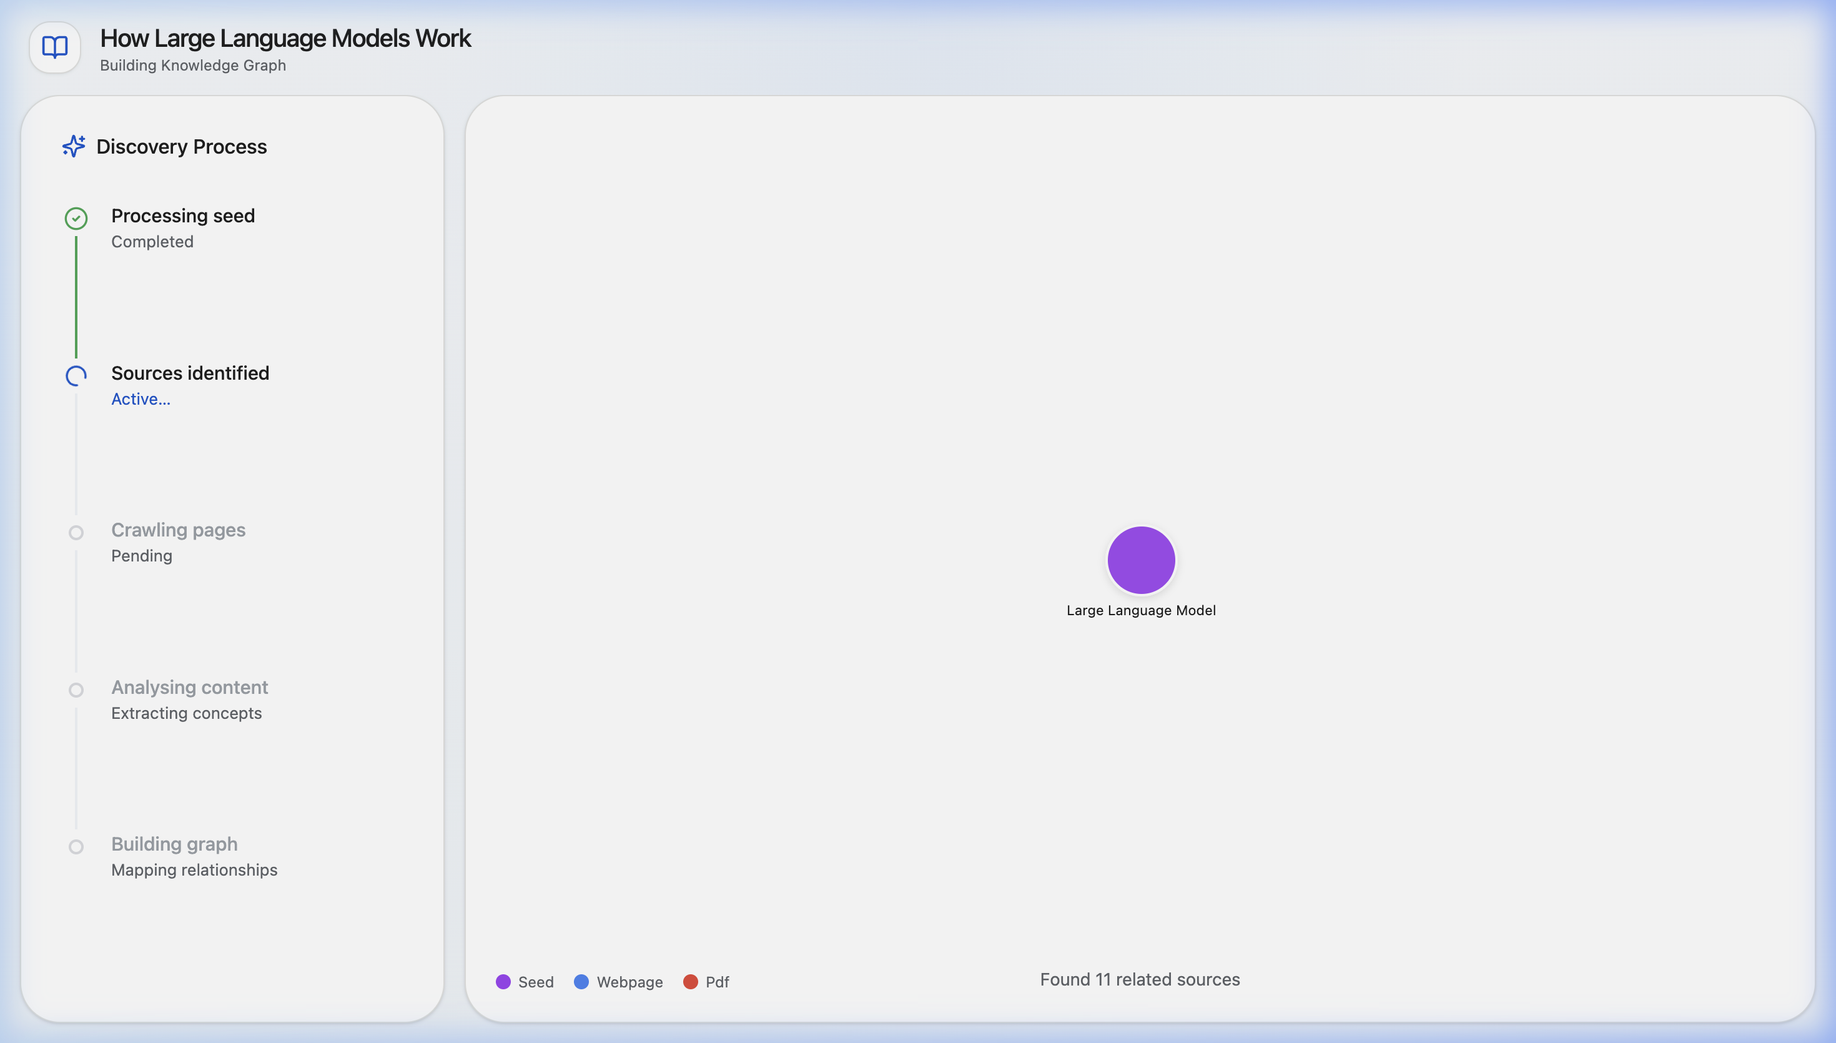The width and height of the screenshot is (1836, 1043).
Task: Click the Discovery Process sparkle icon
Action: 74,146
